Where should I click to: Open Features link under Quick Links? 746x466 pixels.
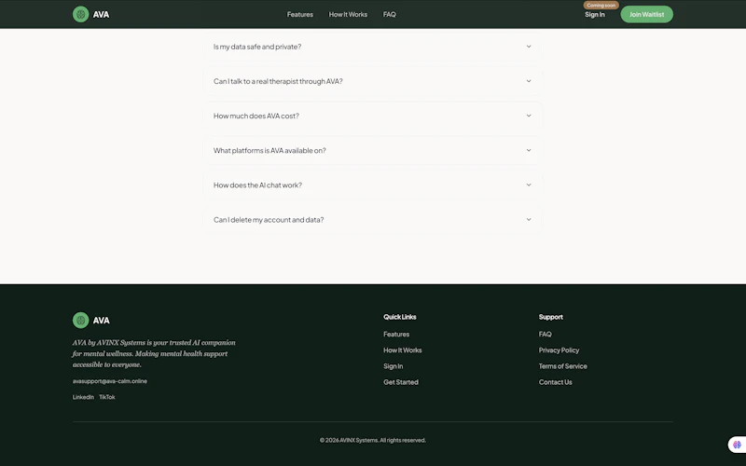click(396, 335)
